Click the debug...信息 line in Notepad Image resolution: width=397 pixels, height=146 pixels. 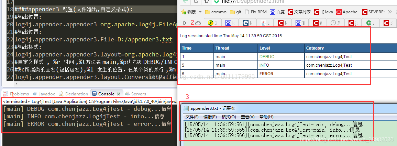click(x=274, y=124)
